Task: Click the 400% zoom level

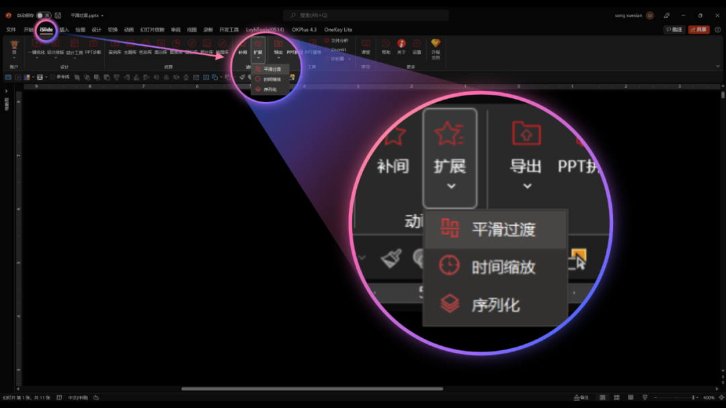Action: click(x=709, y=397)
